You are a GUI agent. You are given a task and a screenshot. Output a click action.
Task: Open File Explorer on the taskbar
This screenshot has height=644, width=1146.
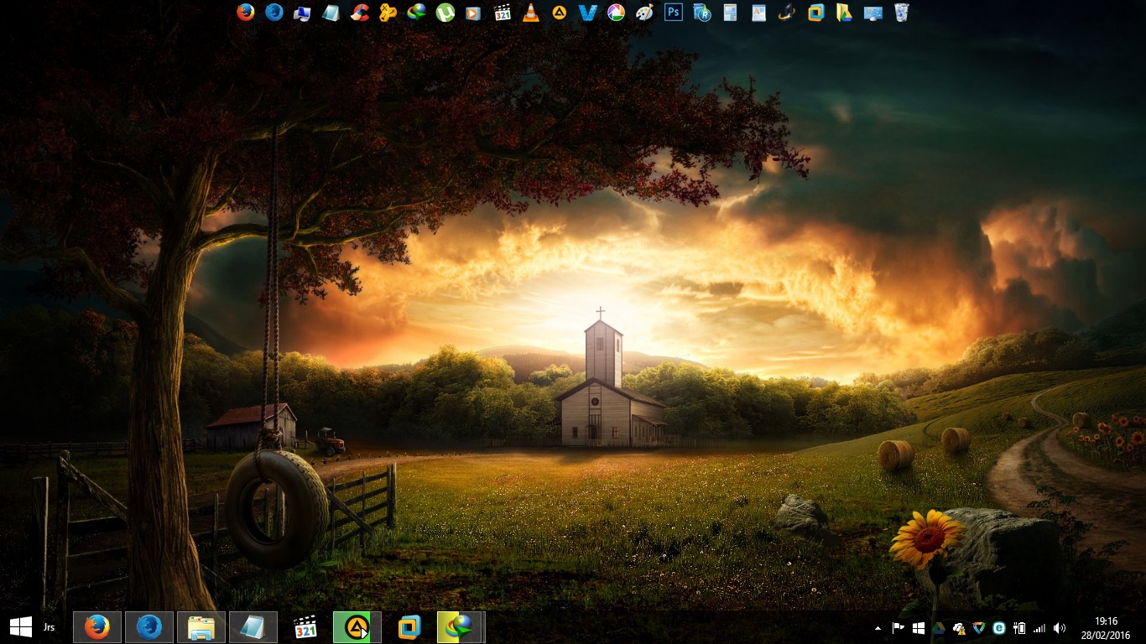point(201,627)
